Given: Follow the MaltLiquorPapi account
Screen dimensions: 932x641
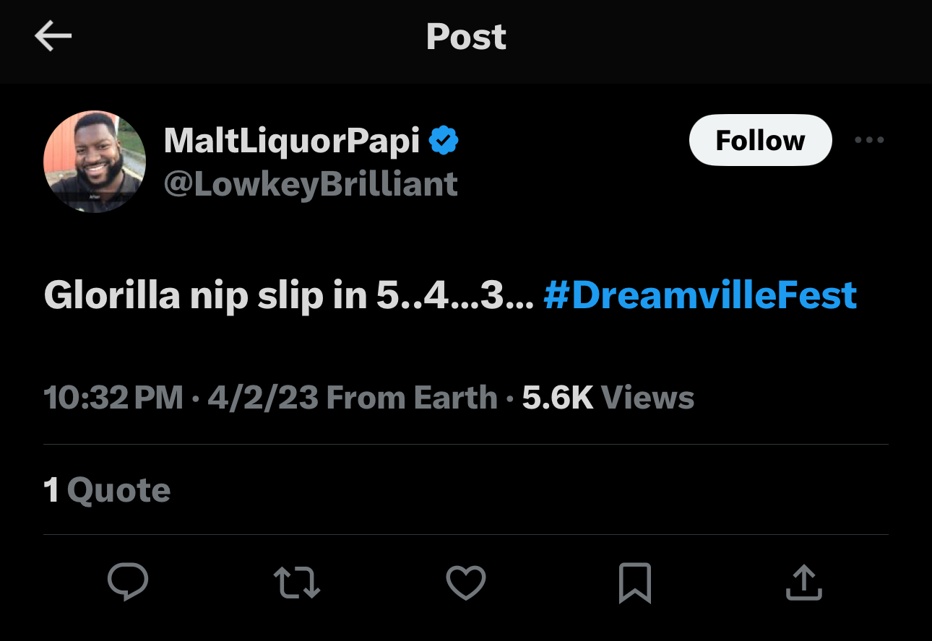Looking at the screenshot, I should pyautogui.click(x=760, y=140).
